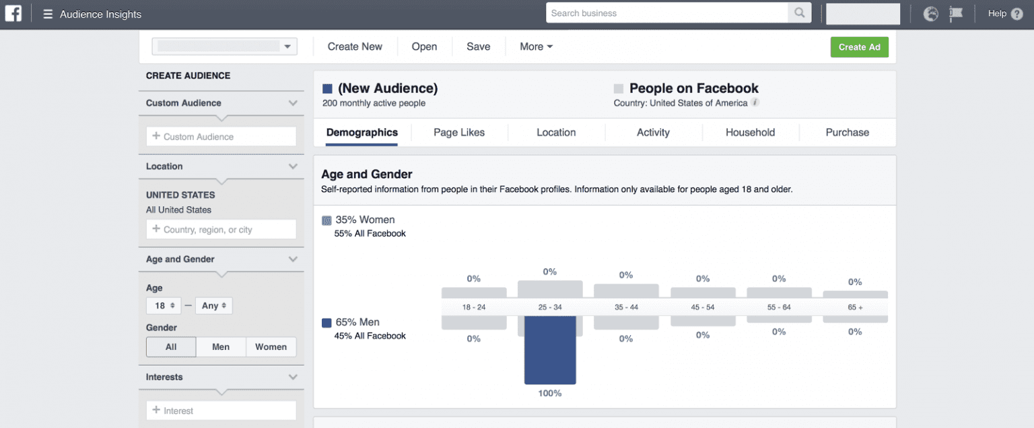The image size is (1034, 428).
Task: Click the blue 100% men 25 - 34 bar
Action: click(550, 349)
